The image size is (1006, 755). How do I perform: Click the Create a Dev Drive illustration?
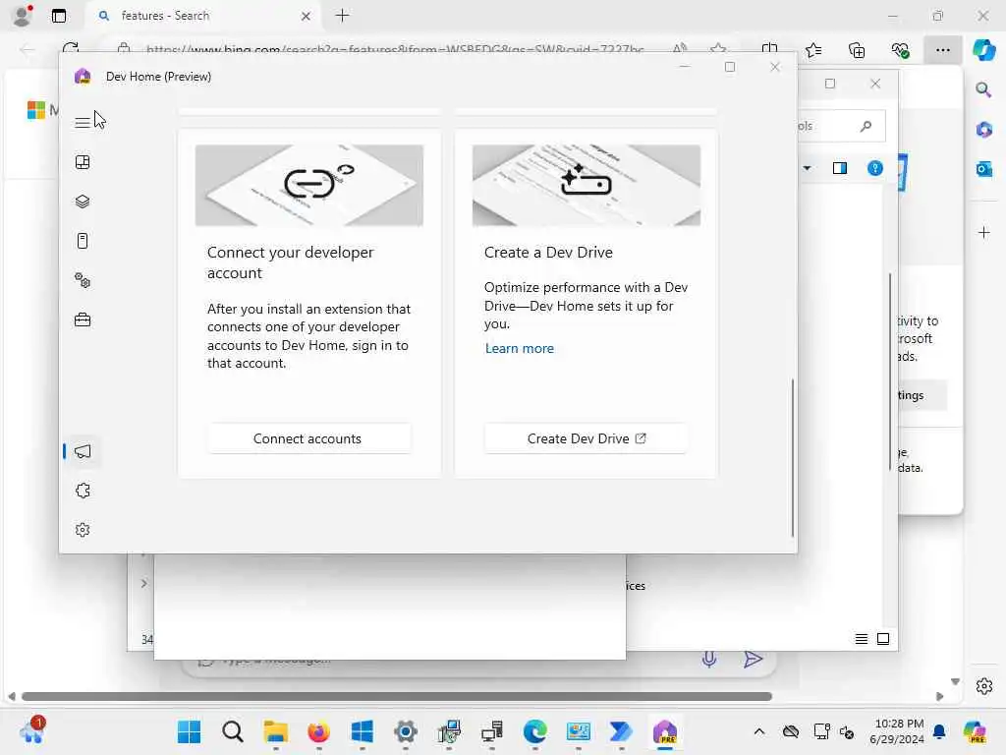coord(587,186)
